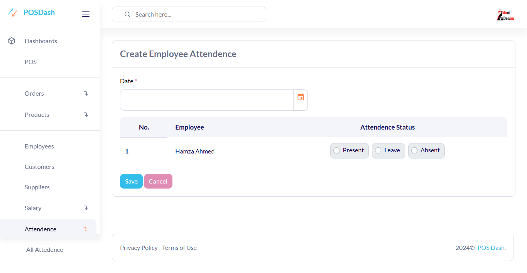527x273 pixels.
Task: Click the Hamza Ahmed employee name
Action: [x=195, y=151]
